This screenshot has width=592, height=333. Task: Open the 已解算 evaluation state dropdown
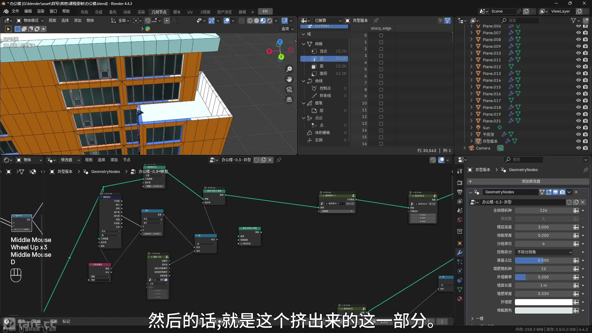pos(328,20)
